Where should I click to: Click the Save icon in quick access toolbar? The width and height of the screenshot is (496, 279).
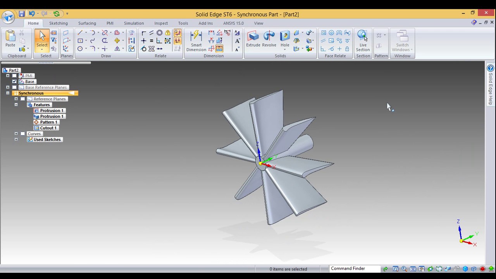[22, 14]
